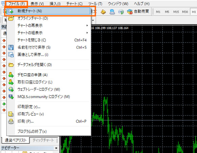197x153 pixels.
Task: Click the green signals radar toolbar icon
Action: pyautogui.click(x=121, y=12)
